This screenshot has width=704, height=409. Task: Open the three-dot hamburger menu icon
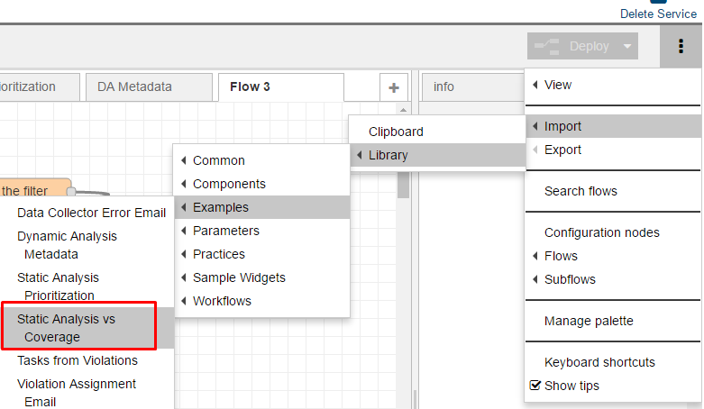pos(681,46)
